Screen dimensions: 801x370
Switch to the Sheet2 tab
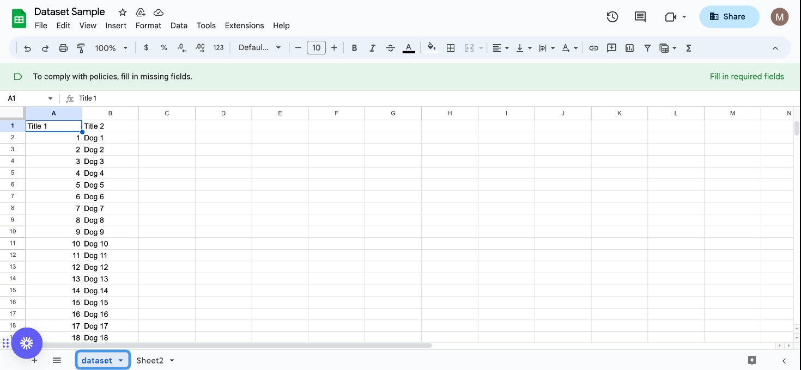(x=149, y=360)
